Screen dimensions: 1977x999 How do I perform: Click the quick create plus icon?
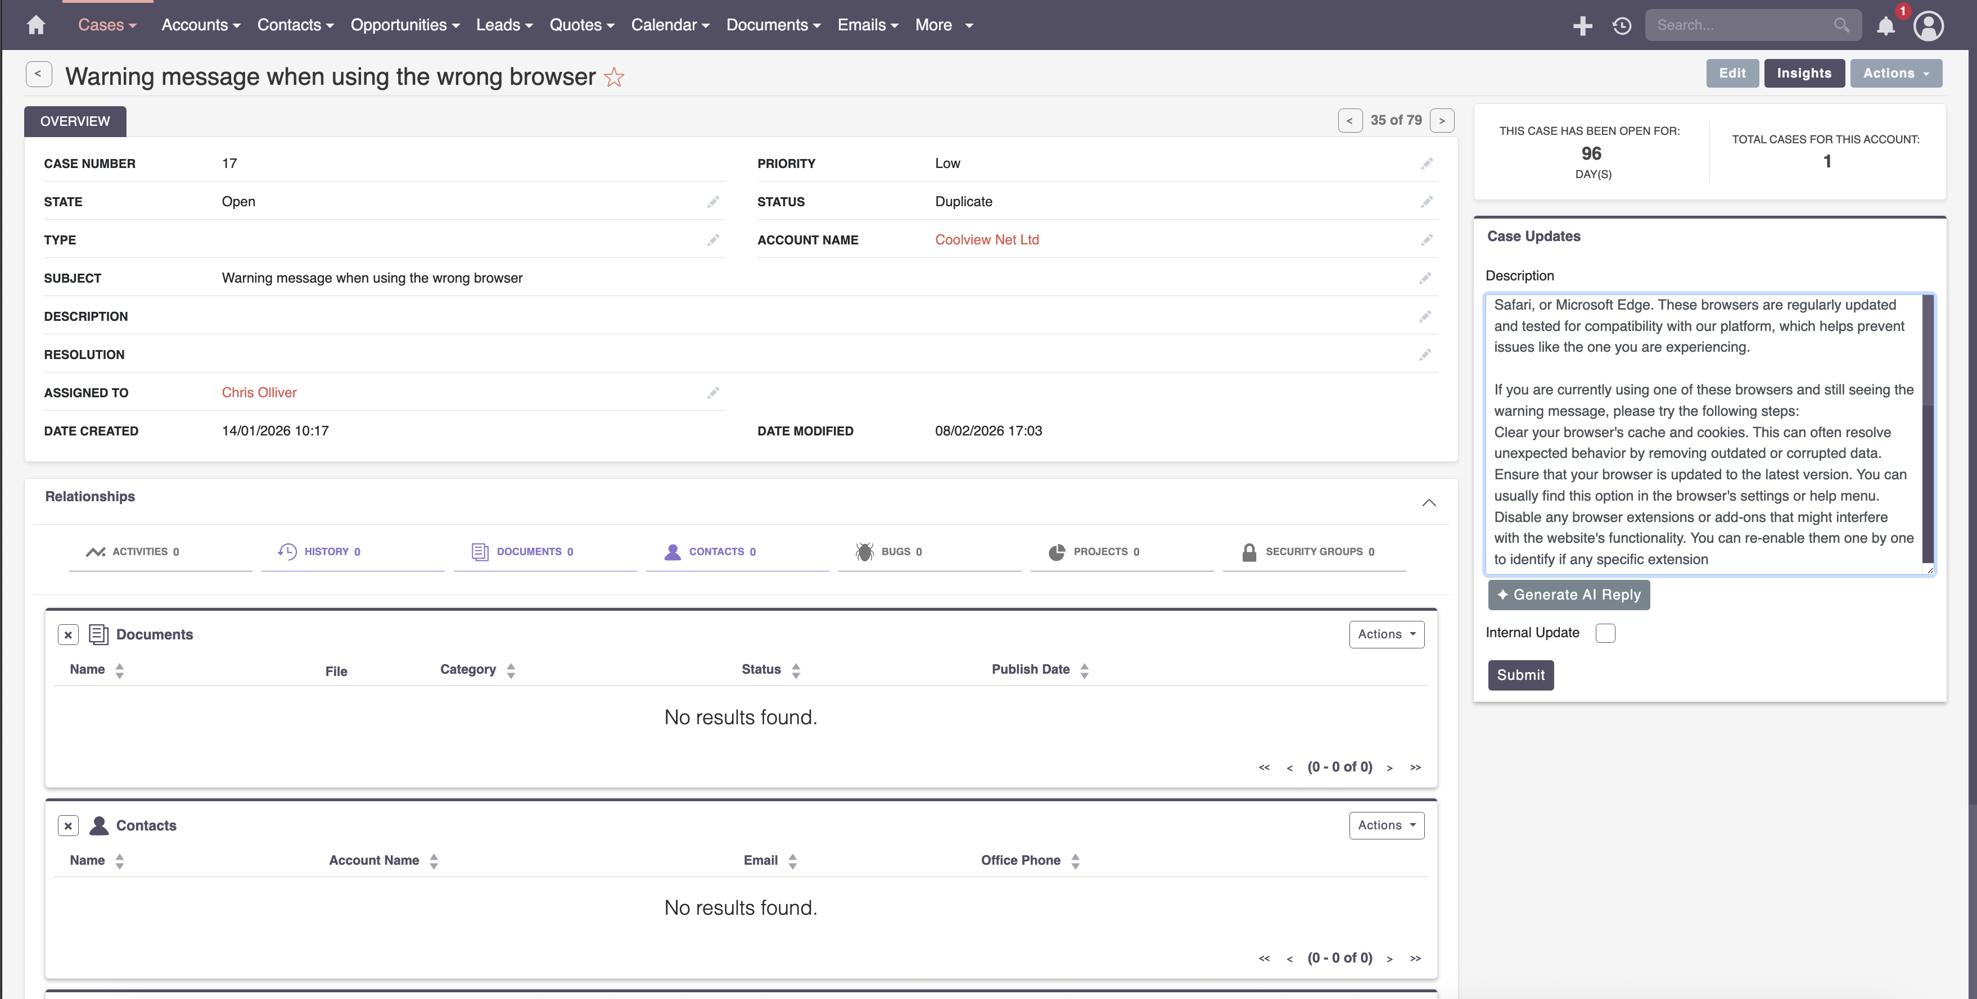tap(1582, 25)
